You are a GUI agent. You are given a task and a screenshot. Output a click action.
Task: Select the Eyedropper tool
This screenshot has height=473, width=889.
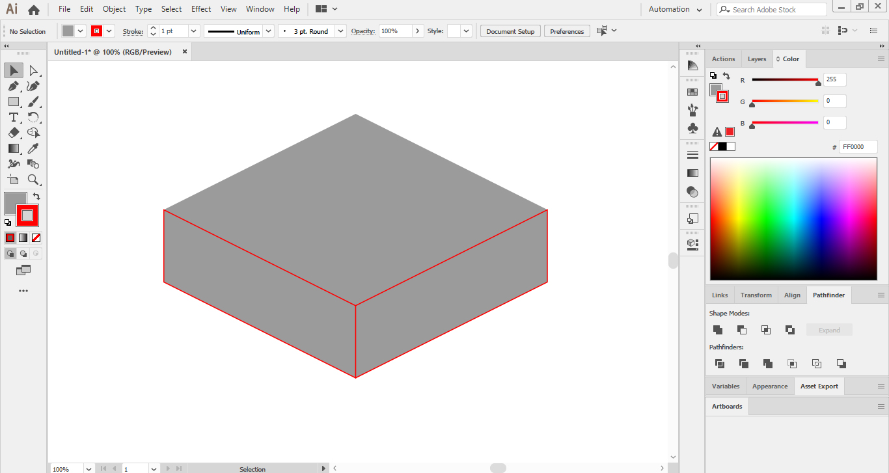click(33, 148)
